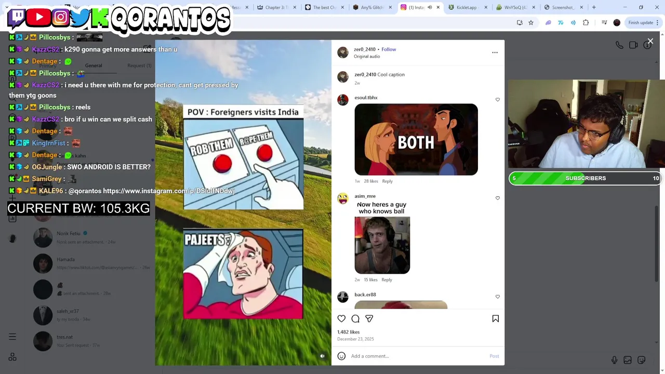Click the page's vertical scrollbar

658,244
